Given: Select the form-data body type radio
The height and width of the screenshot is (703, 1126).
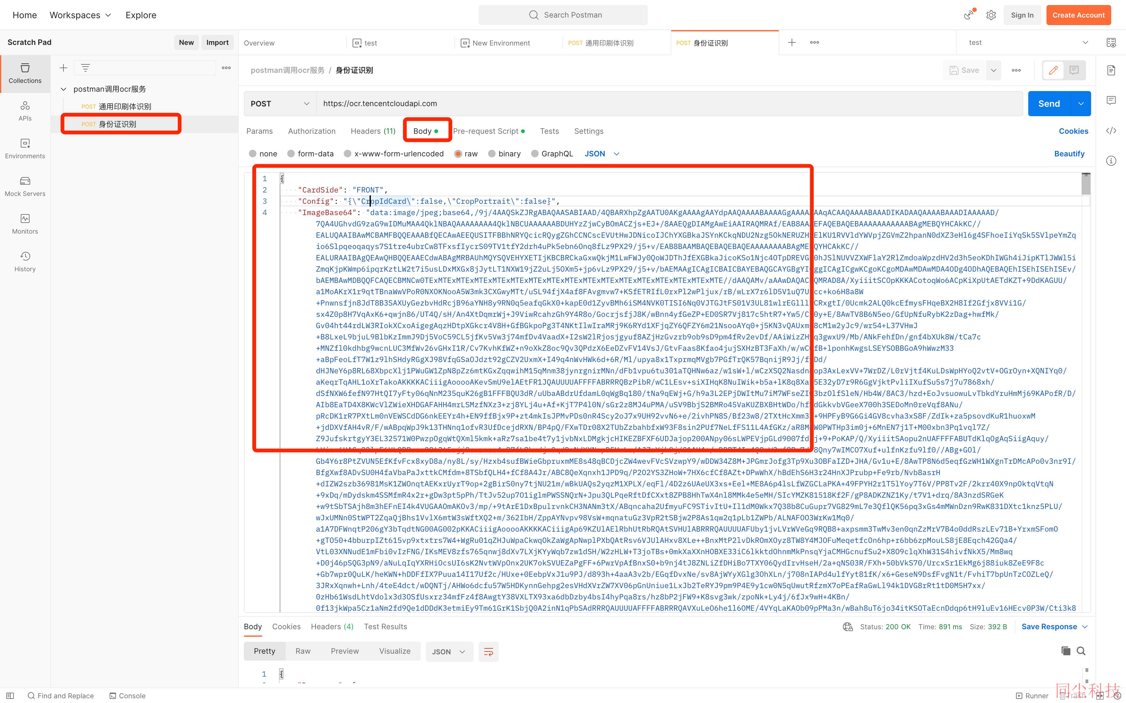Looking at the screenshot, I should 291,154.
